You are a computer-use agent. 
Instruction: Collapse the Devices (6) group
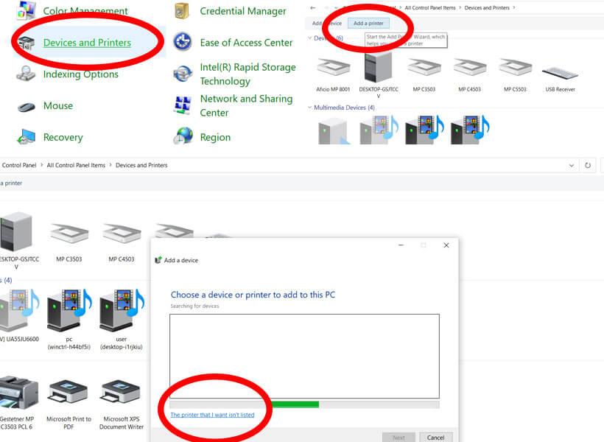click(x=310, y=38)
